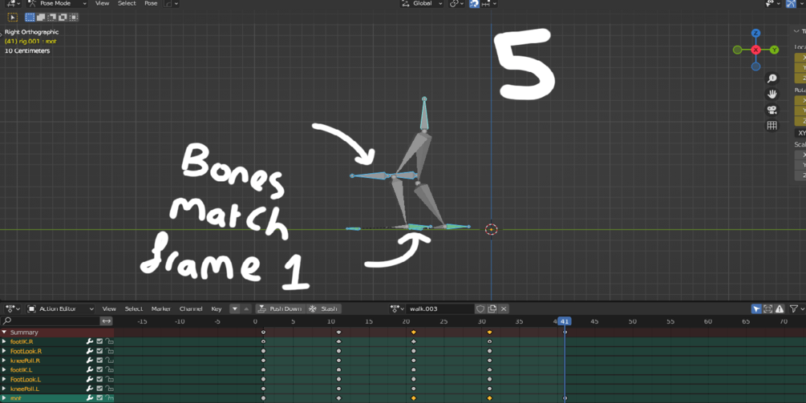Unlink action with the X icon
Image resolution: width=806 pixels, height=403 pixels.
[504, 308]
